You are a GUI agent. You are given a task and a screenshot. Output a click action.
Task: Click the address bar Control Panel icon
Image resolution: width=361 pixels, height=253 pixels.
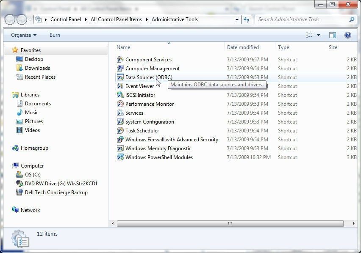pyautogui.click(x=39, y=19)
